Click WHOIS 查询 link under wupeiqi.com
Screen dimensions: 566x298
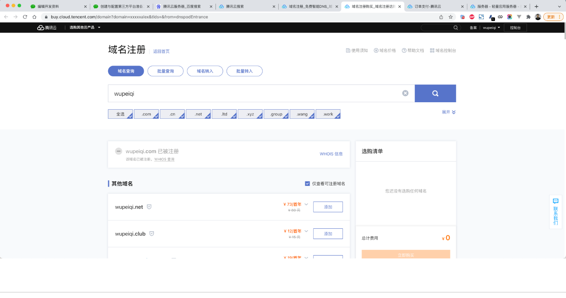click(164, 160)
